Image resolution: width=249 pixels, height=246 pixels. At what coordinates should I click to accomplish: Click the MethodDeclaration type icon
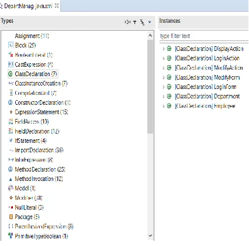(11, 169)
